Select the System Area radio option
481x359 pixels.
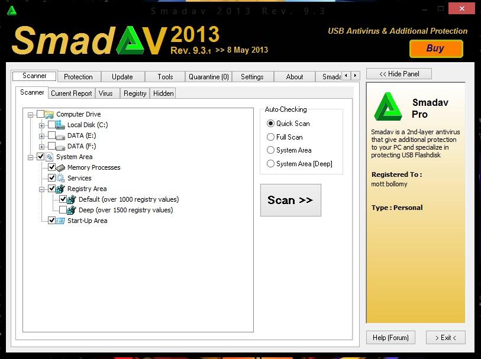point(270,150)
